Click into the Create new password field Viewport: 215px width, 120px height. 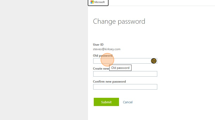[125, 74]
